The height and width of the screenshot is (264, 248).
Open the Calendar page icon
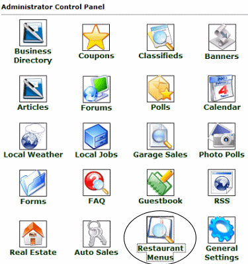[222, 89]
